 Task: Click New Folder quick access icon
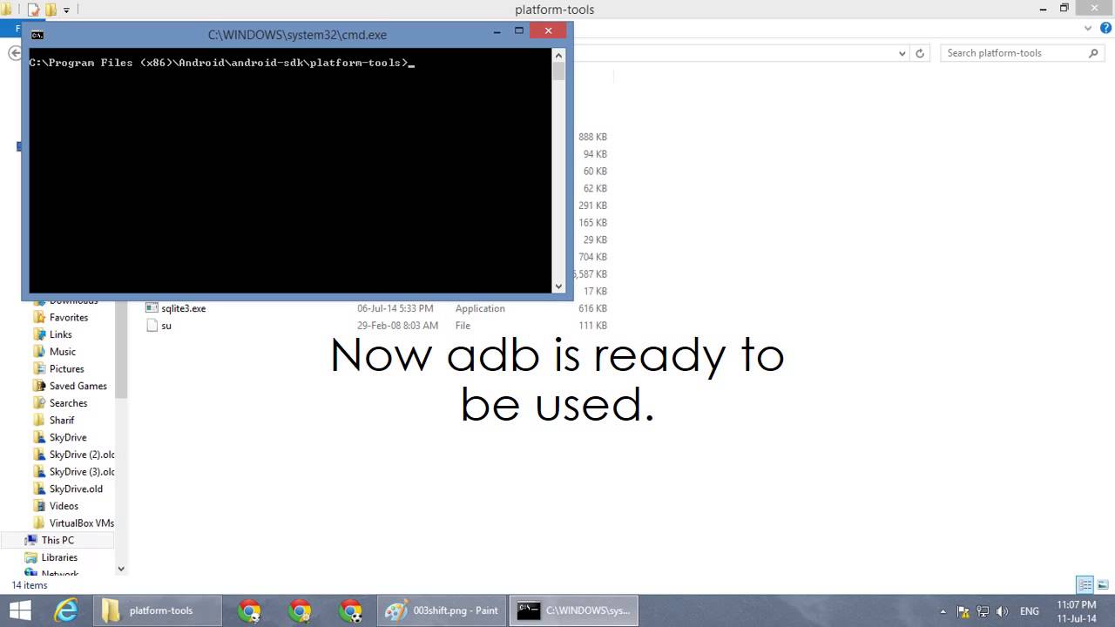click(51, 10)
